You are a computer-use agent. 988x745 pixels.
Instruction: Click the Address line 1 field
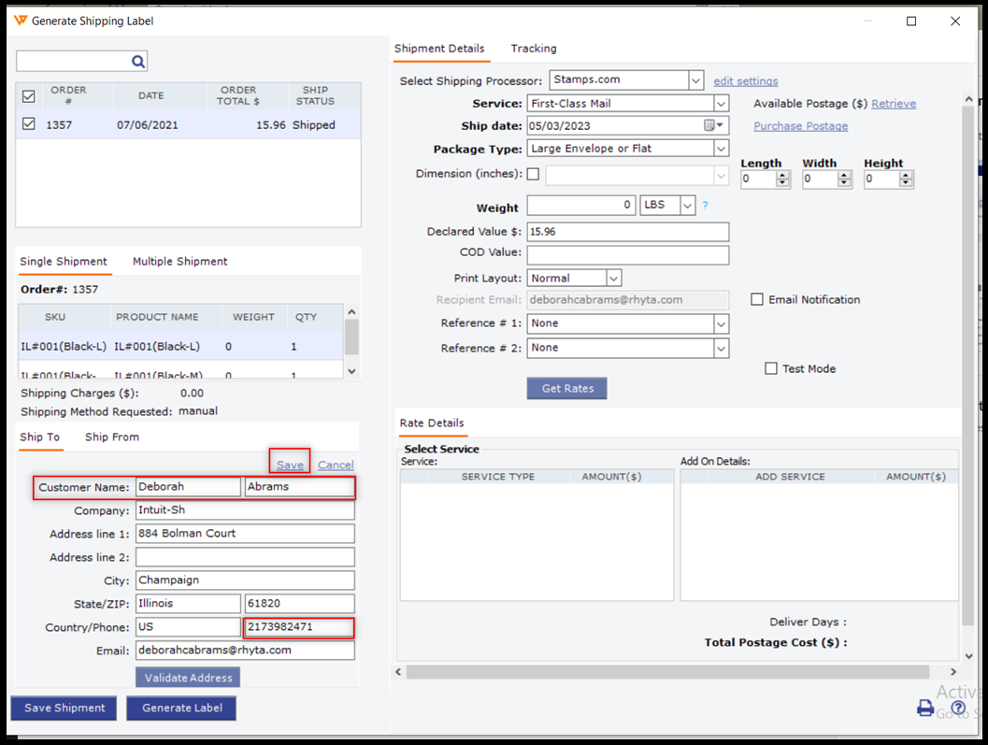point(245,534)
